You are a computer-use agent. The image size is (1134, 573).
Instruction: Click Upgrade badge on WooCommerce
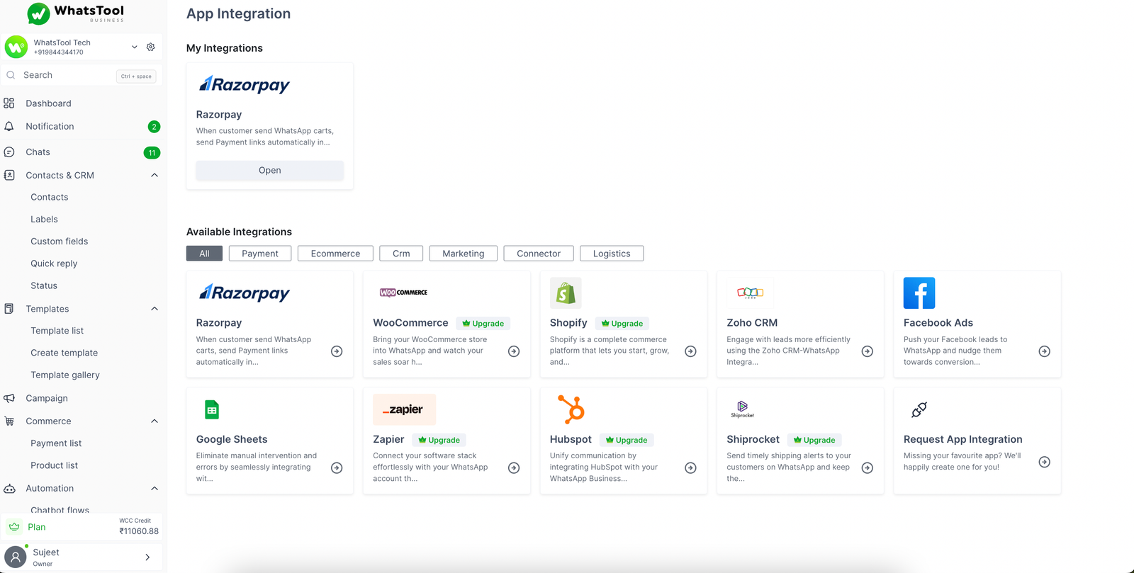click(483, 324)
